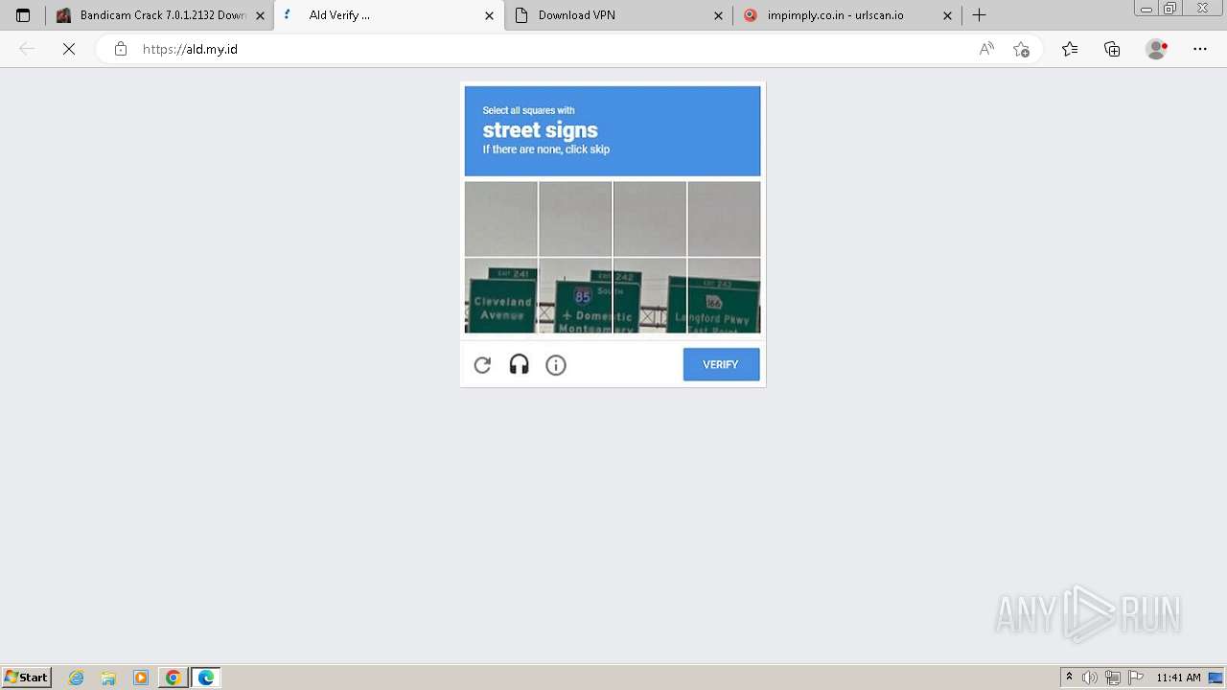Open the network status tray icon

click(x=1113, y=678)
